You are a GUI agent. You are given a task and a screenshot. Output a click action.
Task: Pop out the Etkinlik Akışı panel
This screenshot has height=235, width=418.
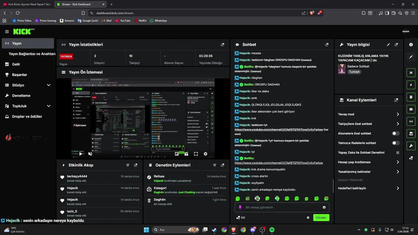pos(136,165)
